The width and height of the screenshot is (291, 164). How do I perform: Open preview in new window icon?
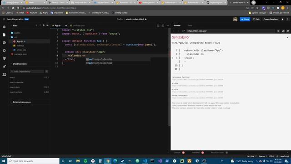283,31
